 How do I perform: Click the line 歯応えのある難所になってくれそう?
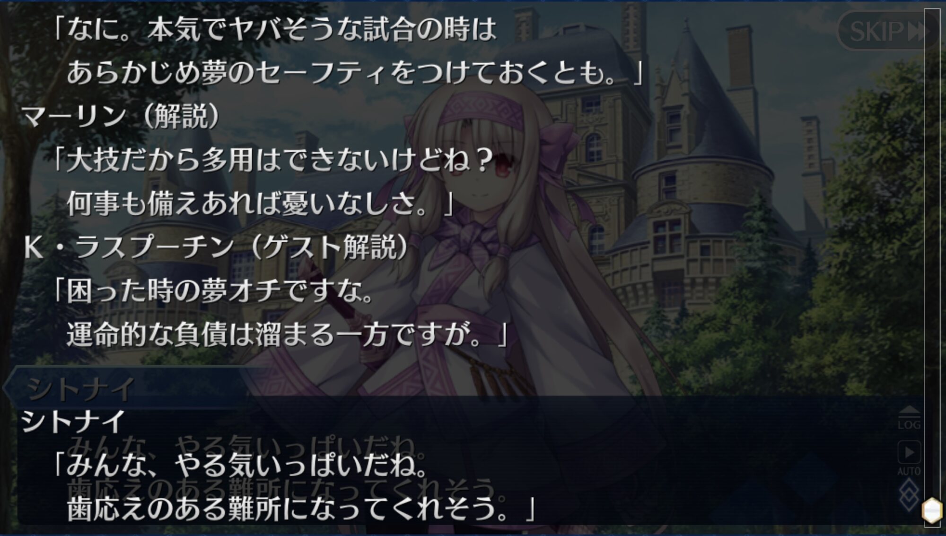pyautogui.click(x=301, y=508)
